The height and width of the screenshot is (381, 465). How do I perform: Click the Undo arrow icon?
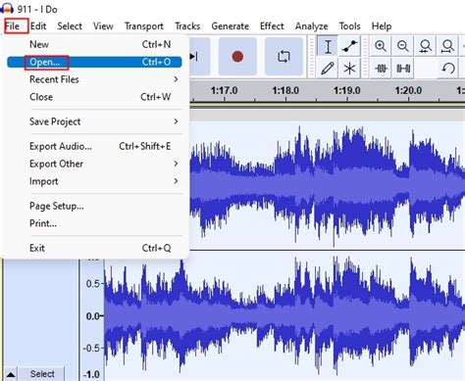pos(448,69)
